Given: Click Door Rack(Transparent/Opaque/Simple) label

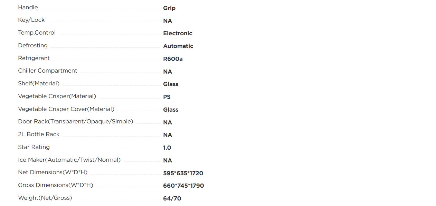Looking at the screenshot, I should (75, 121).
